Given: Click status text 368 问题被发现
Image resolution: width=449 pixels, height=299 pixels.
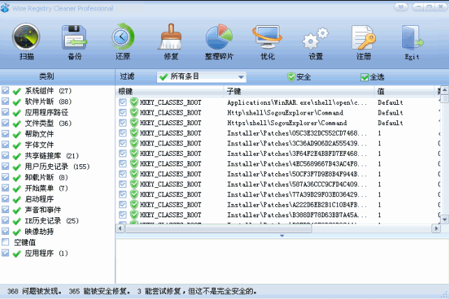Looking at the screenshot, I should coord(34,291).
